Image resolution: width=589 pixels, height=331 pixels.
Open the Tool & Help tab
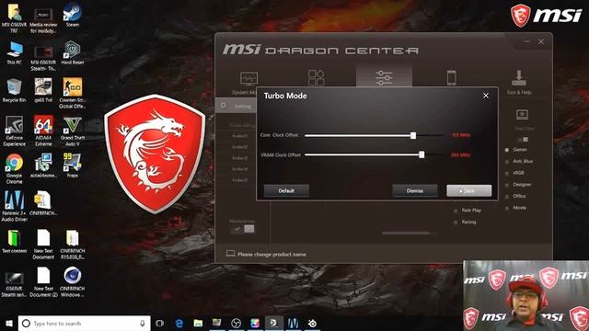519,82
